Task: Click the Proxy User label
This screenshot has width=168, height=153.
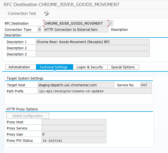Action: 15,135
